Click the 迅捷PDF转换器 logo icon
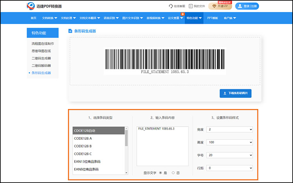 pyautogui.click(x=30, y=6)
